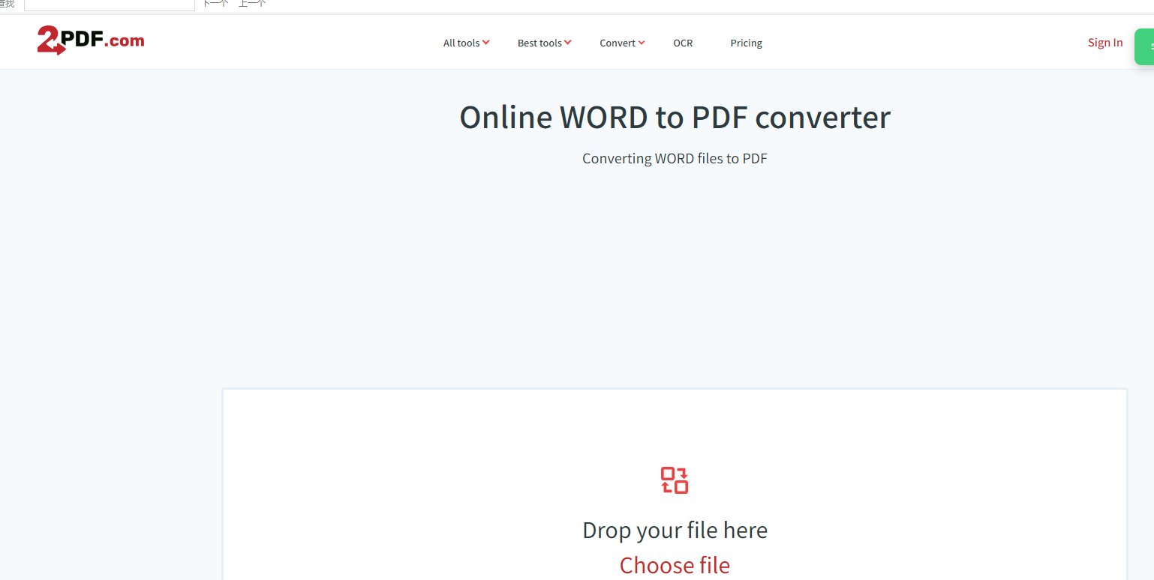Image resolution: width=1154 pixels, height=580 pixels.
Task: Click the 2PDF.com logo
Action: coord(90,40)
